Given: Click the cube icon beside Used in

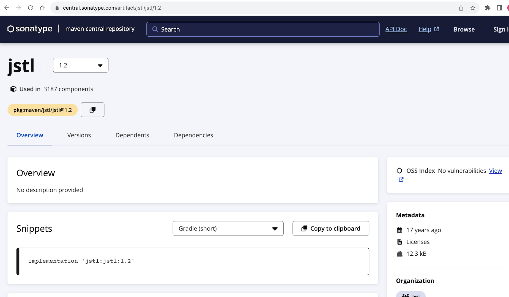Looking at the screenshot, I should pyautogui.click(x=13, y=89).
